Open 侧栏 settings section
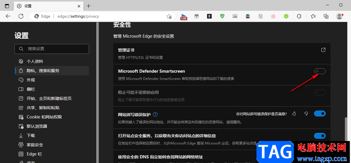Screen dimensions: 351x163 pyautogui.click(x=52, y=89)
